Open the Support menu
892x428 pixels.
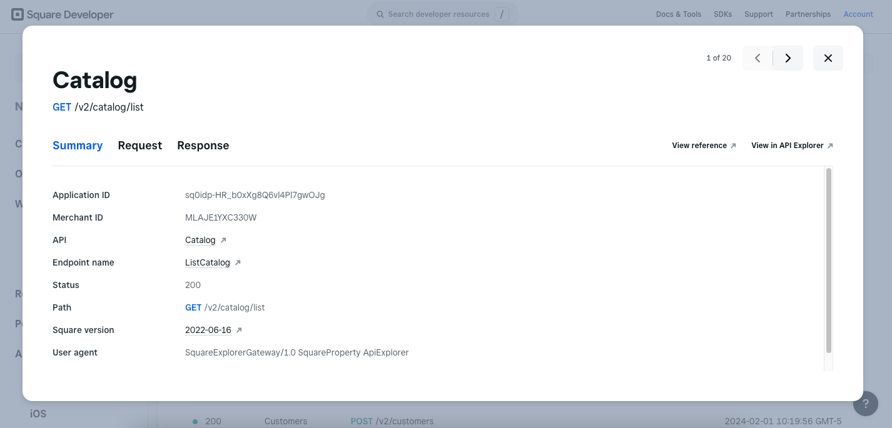pyautogui.click(x=759, y=14)
